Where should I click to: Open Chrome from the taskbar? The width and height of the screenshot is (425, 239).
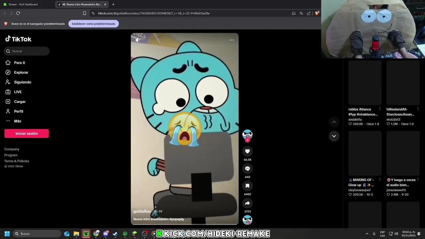(96, 234)
